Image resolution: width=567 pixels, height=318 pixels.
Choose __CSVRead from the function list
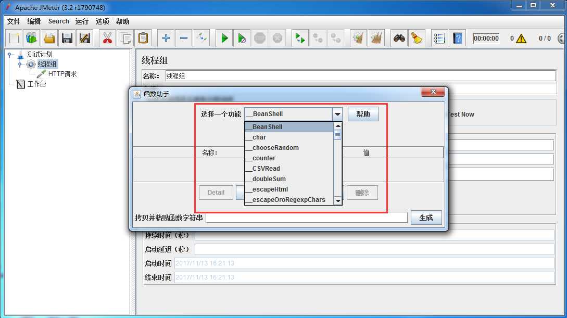pyautogui.click(x=289, y=169)
